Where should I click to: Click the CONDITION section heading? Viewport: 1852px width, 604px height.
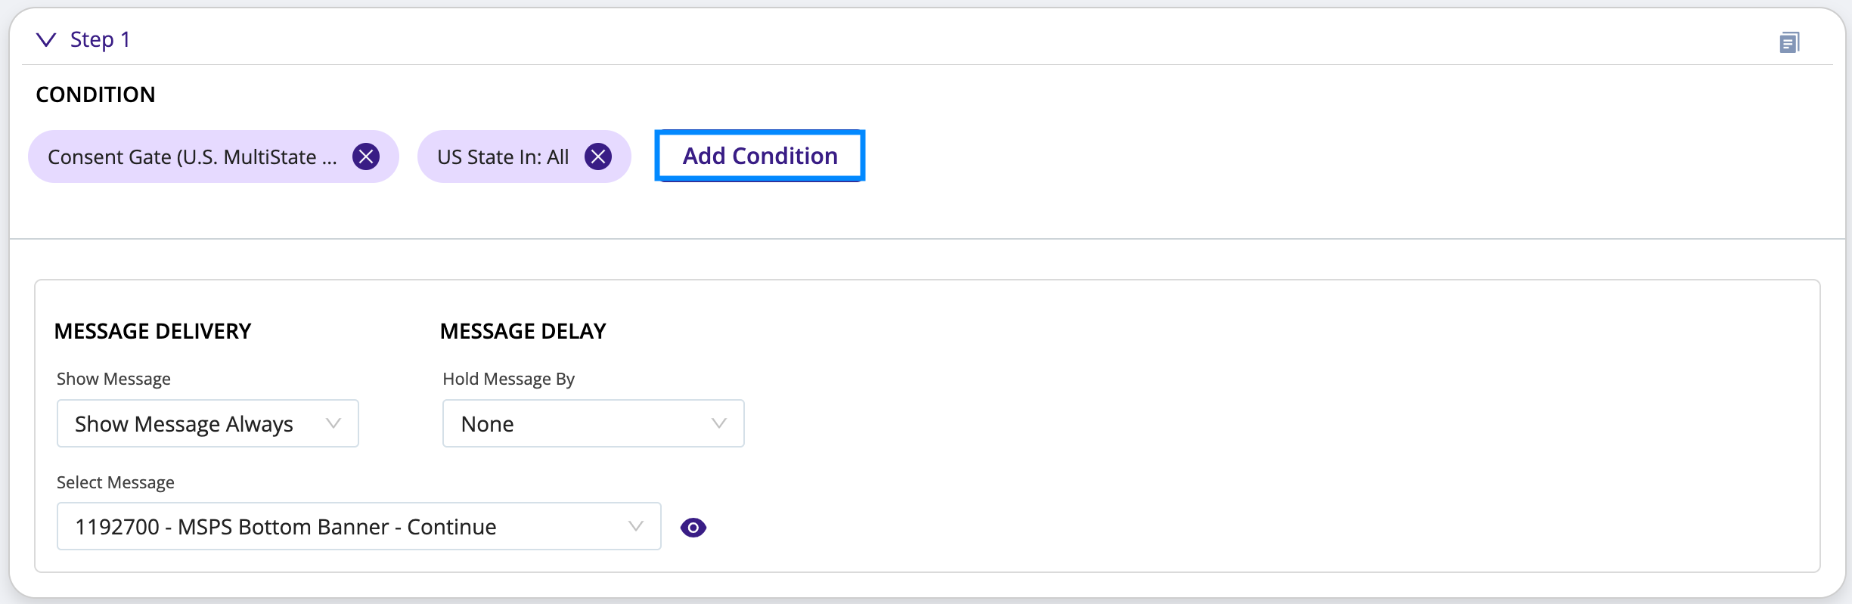pyautogui.click(x=96, y=94)
